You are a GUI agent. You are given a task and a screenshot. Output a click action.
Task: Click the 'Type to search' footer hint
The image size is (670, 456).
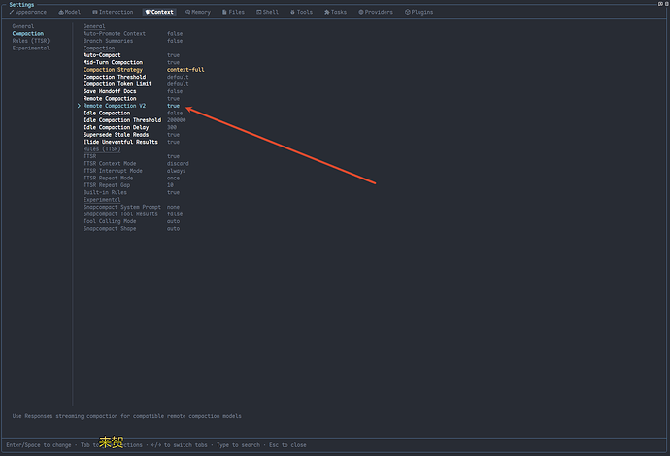click(x=238, y=445)
